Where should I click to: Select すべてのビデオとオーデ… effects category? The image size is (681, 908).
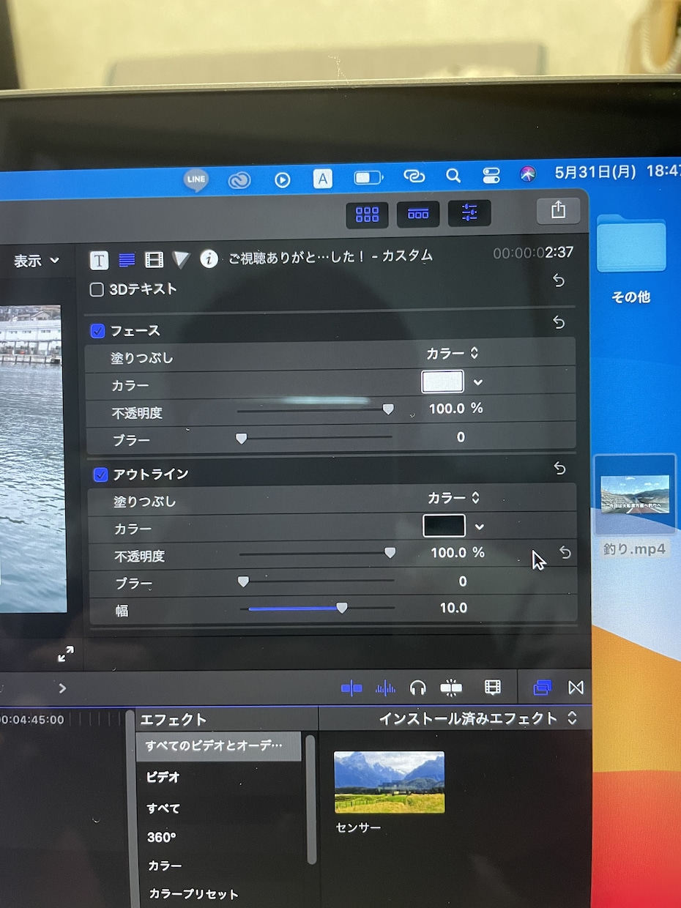tap(218, 745)
